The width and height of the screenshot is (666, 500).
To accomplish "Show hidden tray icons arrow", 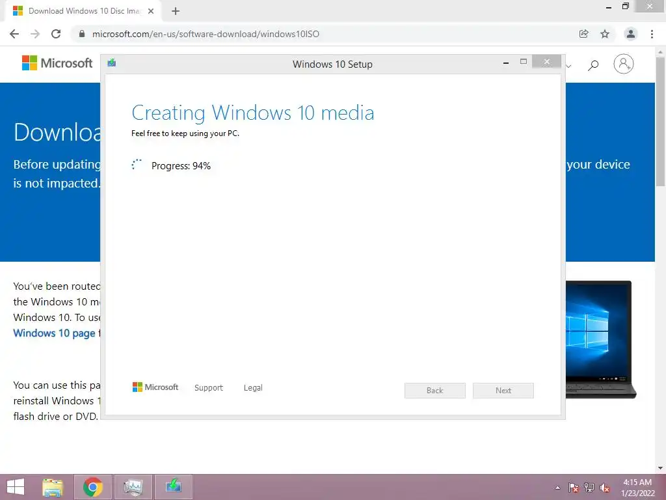I will click(557, 488).
